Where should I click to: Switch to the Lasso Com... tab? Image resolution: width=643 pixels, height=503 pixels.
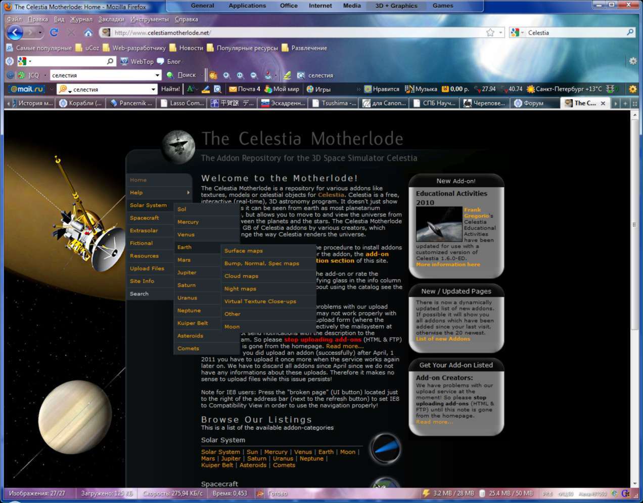(182, 103)
